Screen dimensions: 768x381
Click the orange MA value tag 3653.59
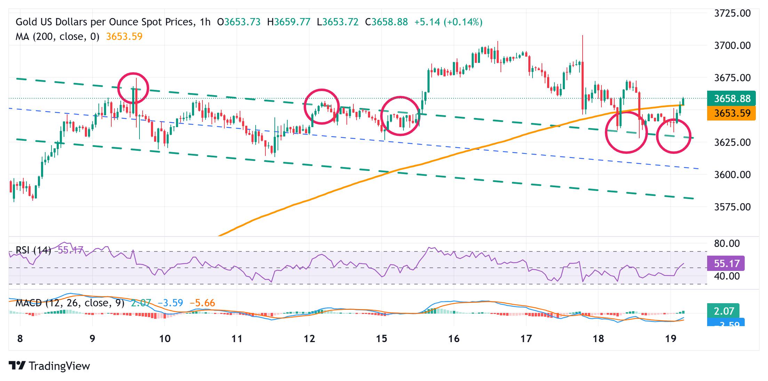(731, 113)
